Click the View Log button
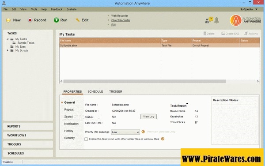The image size is (265, 166). tap(148, 117)
